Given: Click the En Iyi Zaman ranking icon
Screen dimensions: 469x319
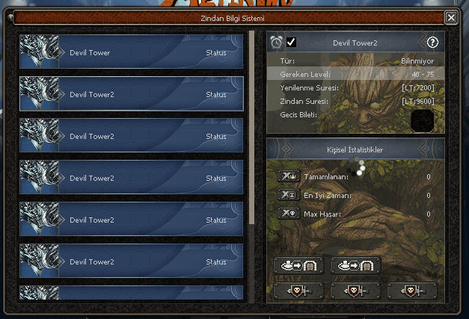Looking at the screenshot, I should [x=289, y=195].
